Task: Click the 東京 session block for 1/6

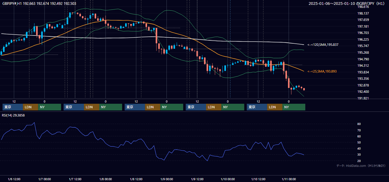Action: tap(13, 107)
